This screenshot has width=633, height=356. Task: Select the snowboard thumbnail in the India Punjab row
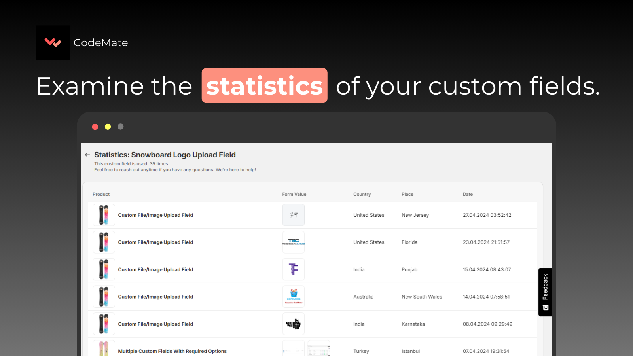tap(103, 269)
